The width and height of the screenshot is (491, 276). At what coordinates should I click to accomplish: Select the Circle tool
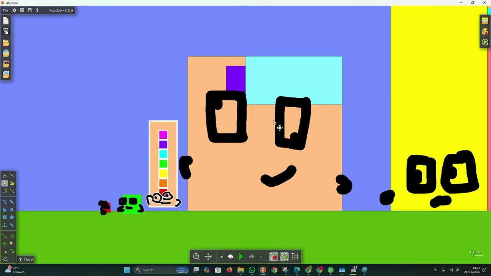12,217
